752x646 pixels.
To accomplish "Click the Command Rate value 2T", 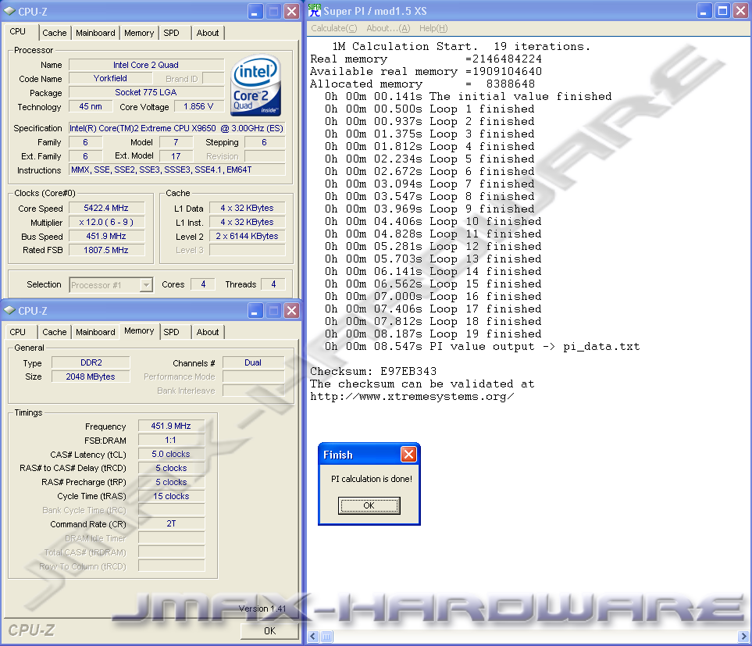I will coord(171,523).
